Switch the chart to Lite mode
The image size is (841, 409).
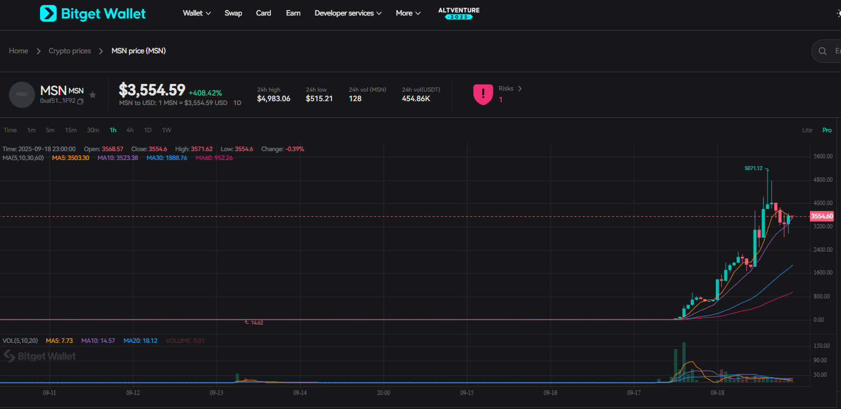[x=807, y=130]
